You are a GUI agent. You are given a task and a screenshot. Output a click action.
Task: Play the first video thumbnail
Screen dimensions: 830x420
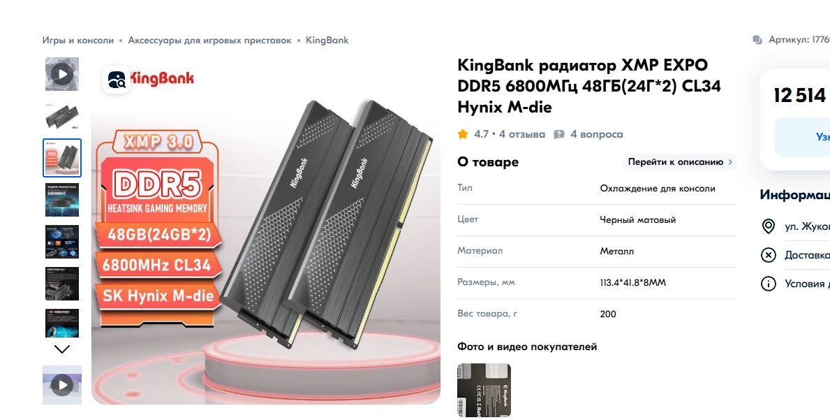click(62, 74)
